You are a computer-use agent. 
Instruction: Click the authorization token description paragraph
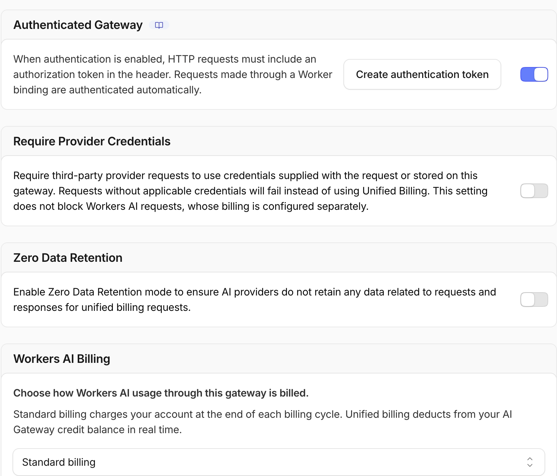click(x=173, y=74)
